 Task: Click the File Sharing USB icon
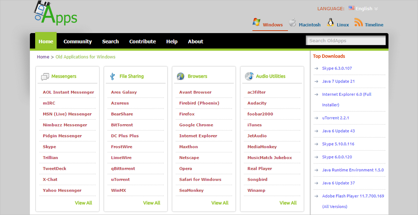(112, 76)
